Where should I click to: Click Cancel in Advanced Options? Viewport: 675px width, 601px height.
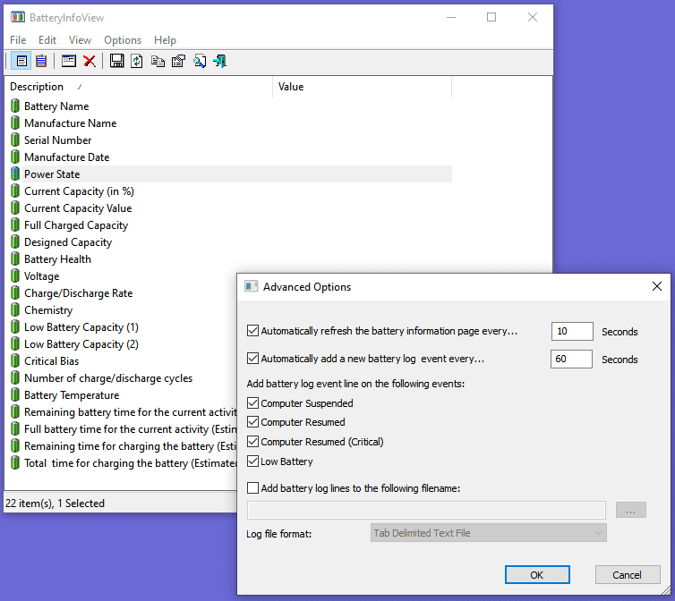[x=628, y=575]
